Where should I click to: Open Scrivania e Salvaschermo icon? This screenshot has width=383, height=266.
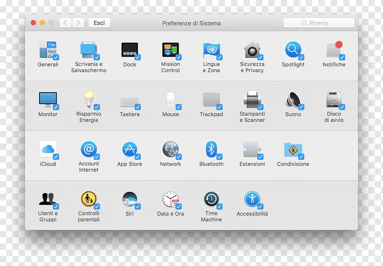pos(89,50)
